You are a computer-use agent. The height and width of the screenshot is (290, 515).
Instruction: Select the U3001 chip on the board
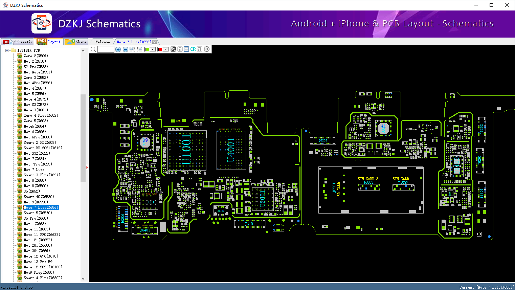point(150,202)
